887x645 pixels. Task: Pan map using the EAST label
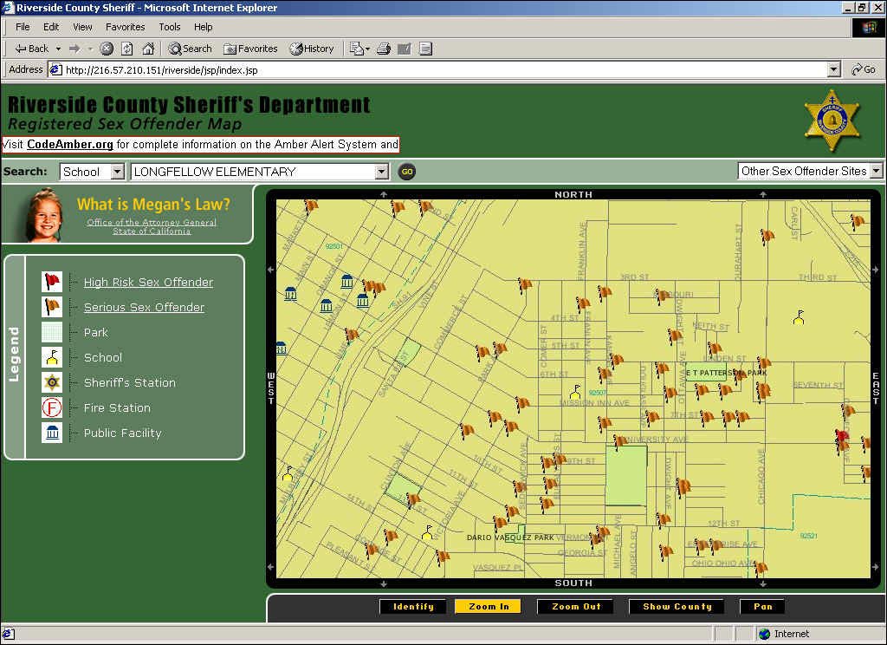click(x=876, y=388)
